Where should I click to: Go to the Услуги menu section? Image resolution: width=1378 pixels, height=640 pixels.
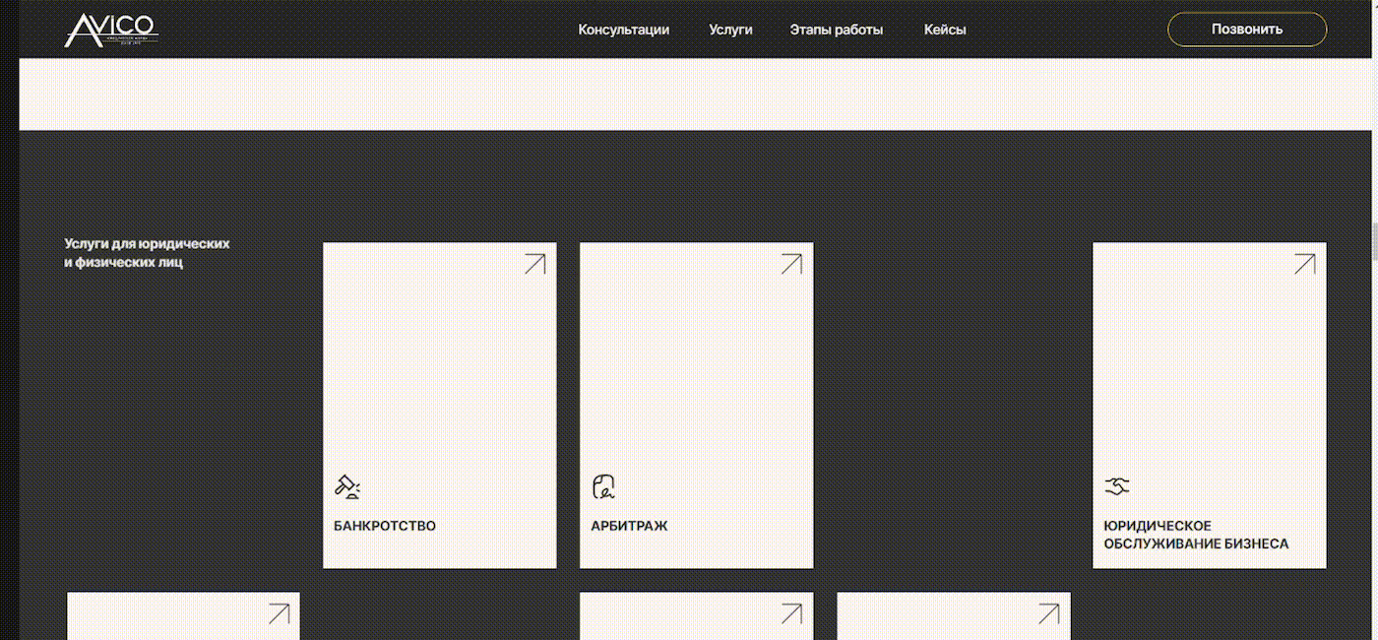click(x=730, y=30)
